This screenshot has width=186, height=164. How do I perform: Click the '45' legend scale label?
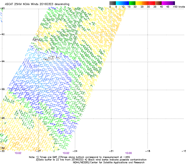(x=168, y=7)
